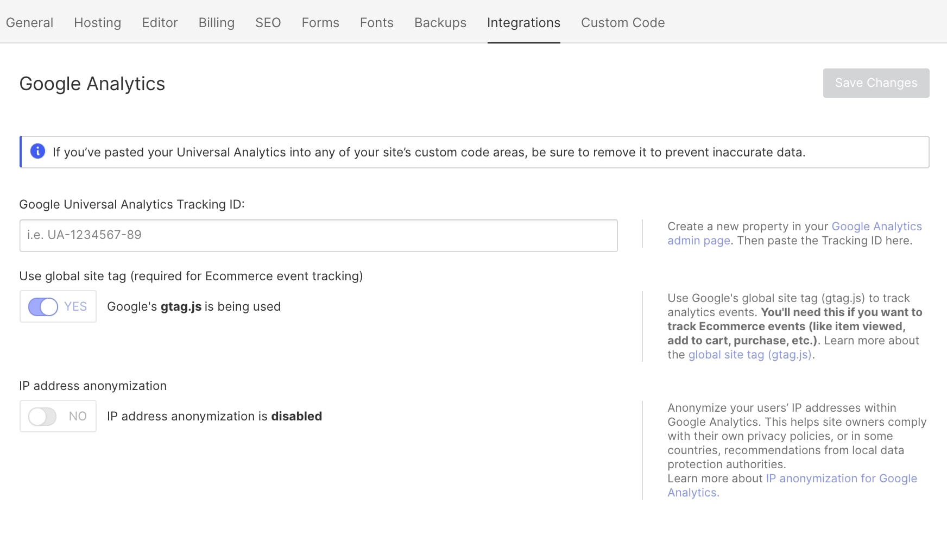This screenshot has width=947, height=541.
Task: Open the Custom Code tab
Action: click(623, 22)
